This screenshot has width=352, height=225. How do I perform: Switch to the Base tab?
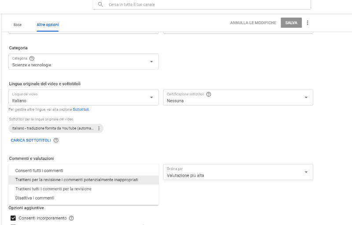pyautogui.click(x=18, y=25)
